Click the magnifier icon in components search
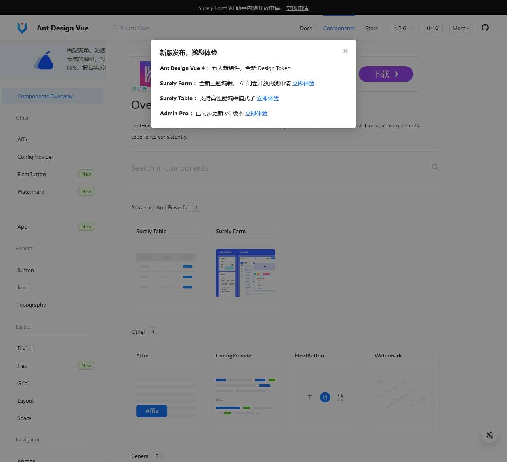 click(435, 167)
